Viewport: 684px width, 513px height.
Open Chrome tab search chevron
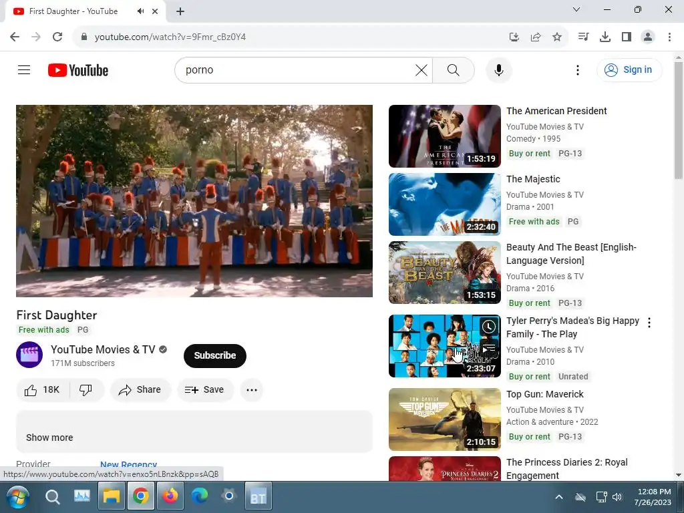pos(576,9)
